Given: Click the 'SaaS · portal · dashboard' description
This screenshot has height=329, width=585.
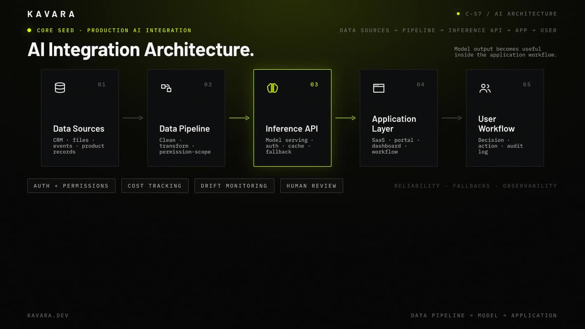Looking at the screenshot, I should pyautogui.click(x=395, y=146).
